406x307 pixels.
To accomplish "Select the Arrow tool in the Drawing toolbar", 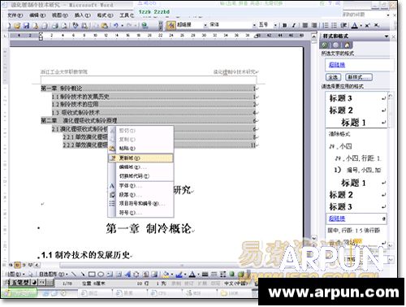I will (x=83, y=275).
